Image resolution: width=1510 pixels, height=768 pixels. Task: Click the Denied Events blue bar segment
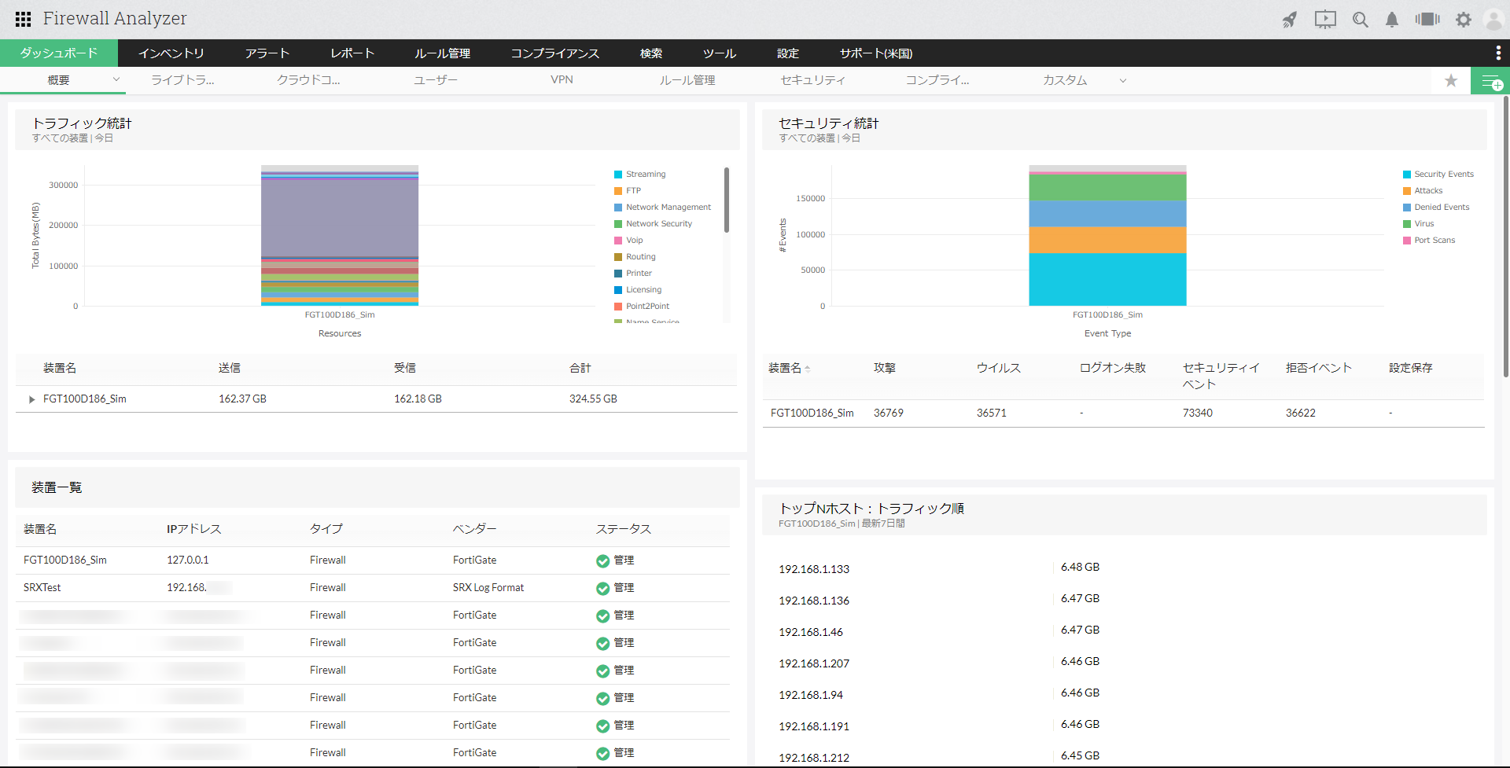[x=1107, y=214]
